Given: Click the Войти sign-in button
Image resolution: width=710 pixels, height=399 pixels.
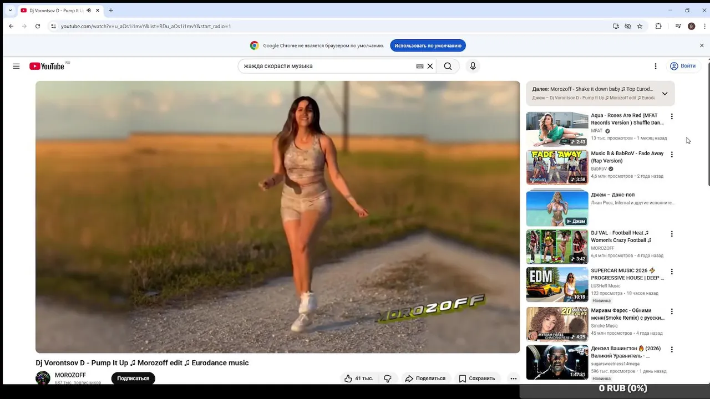Looking at the screenshot, I should pos(683,66).
